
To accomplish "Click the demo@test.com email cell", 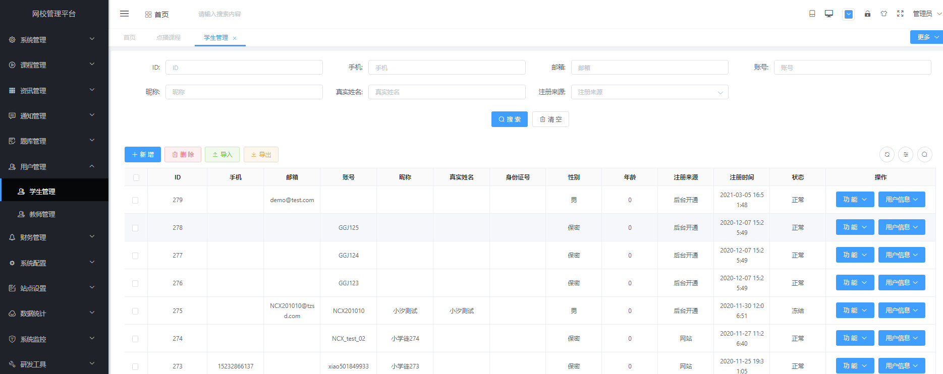I will (x=292, y=200).
